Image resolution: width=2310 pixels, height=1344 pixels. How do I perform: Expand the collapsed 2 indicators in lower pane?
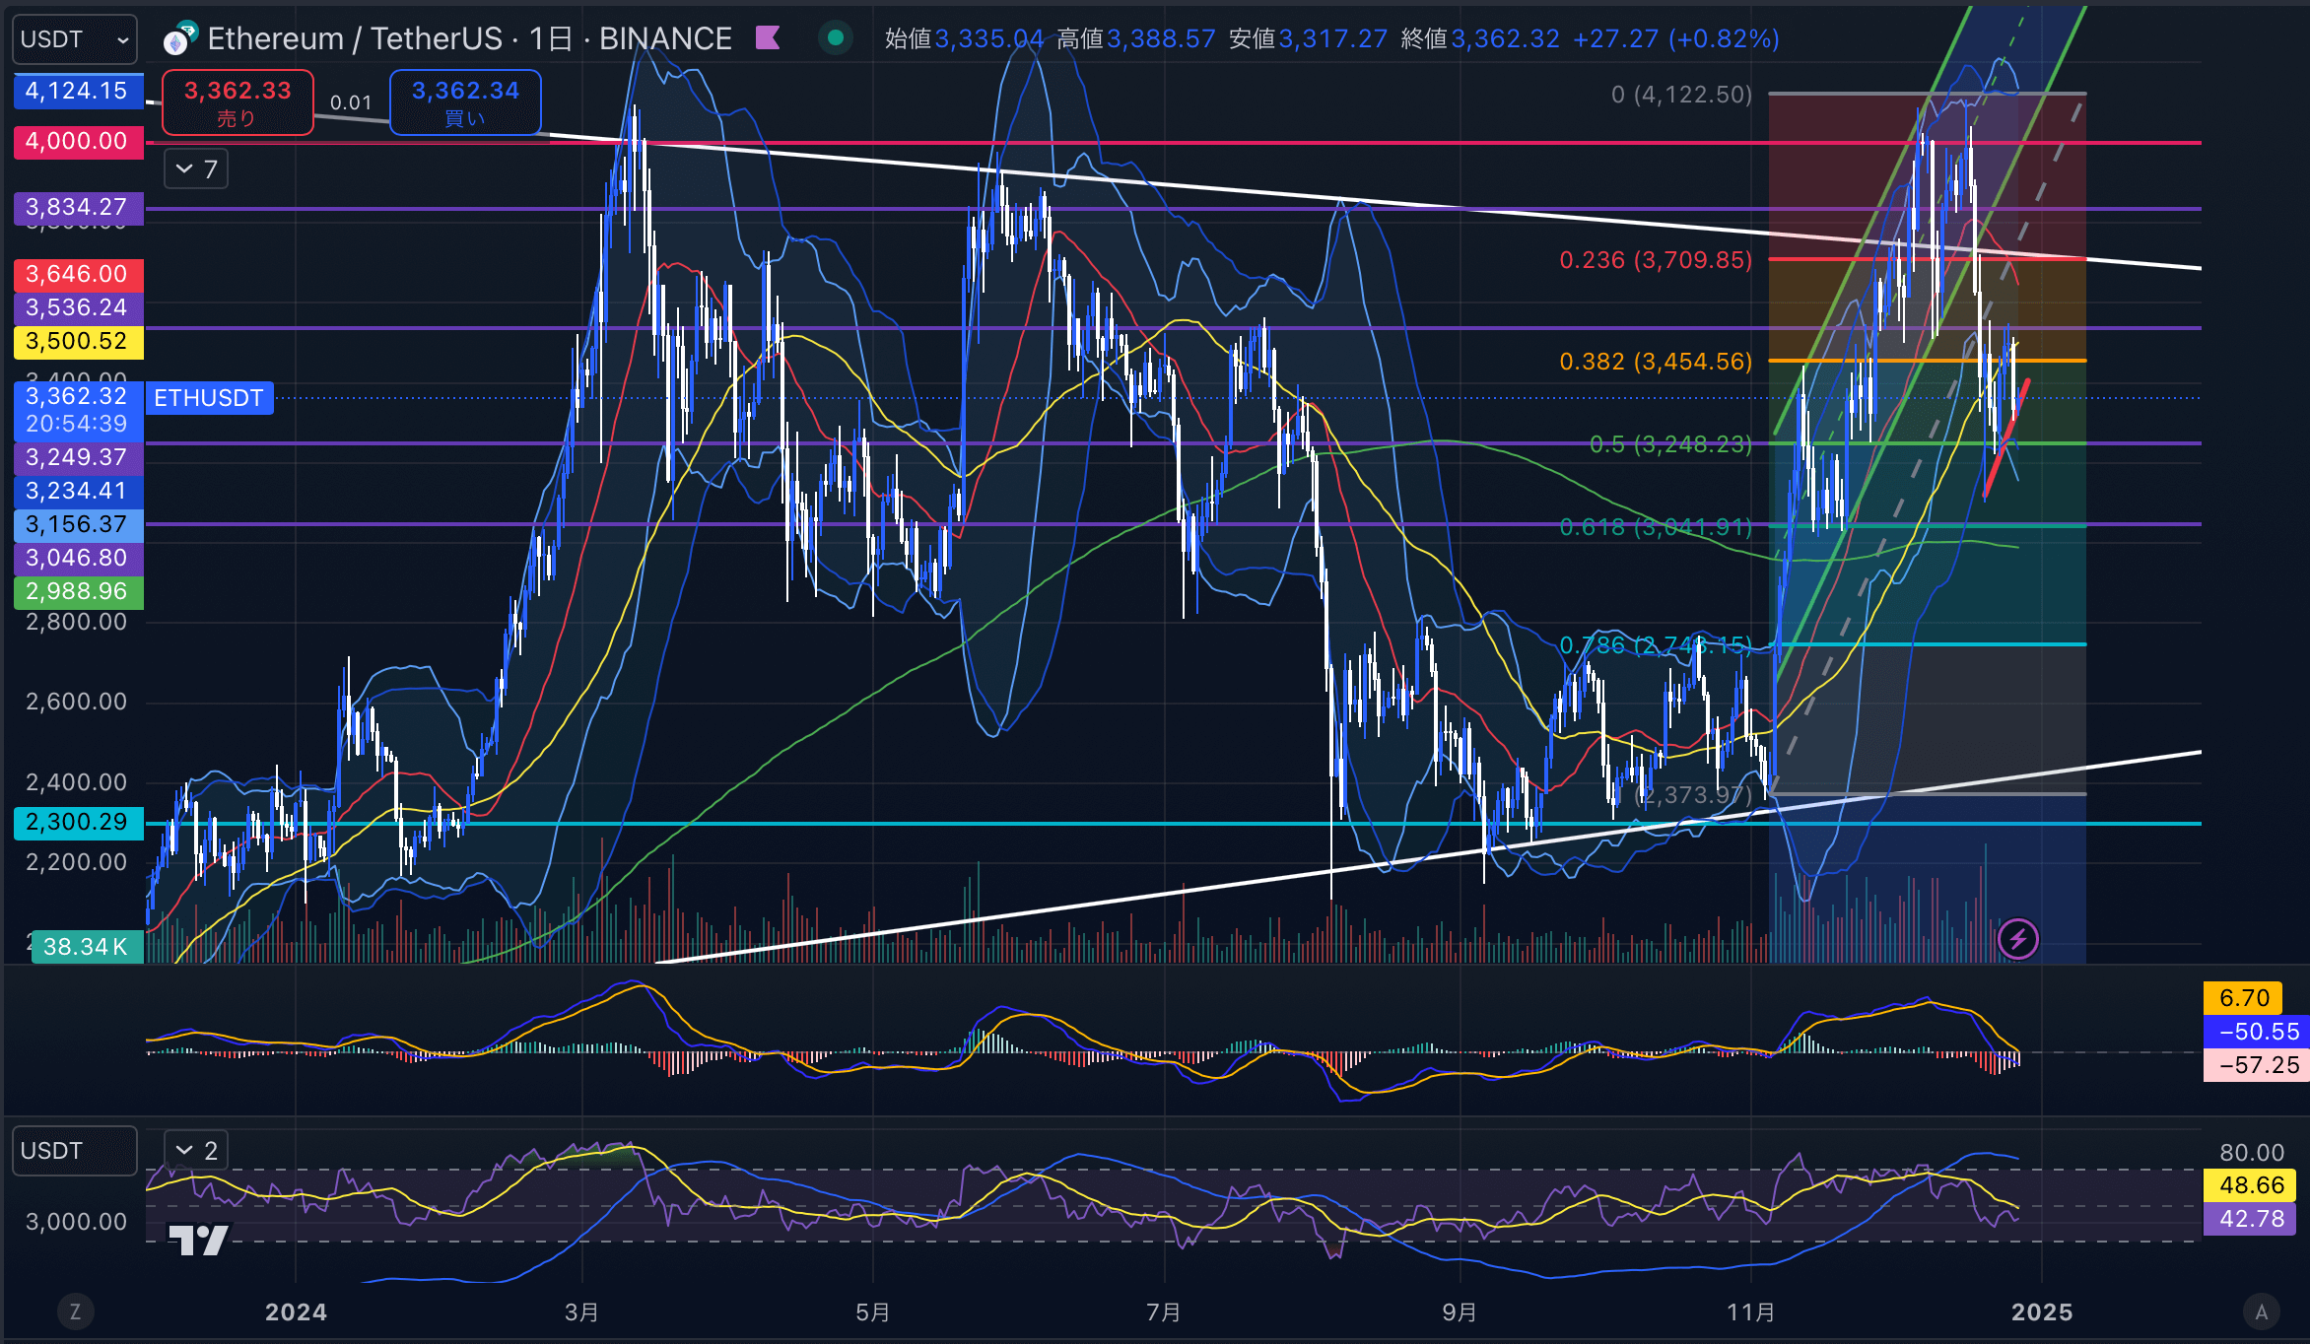point(196,1150)
